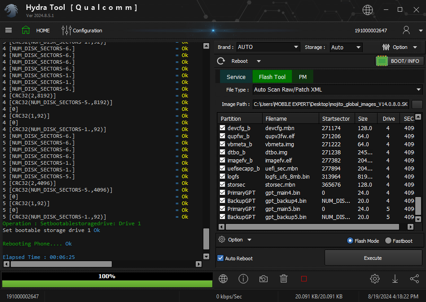
Task: Expand the top Option dropdown arrow
Action: pos(415,47)
